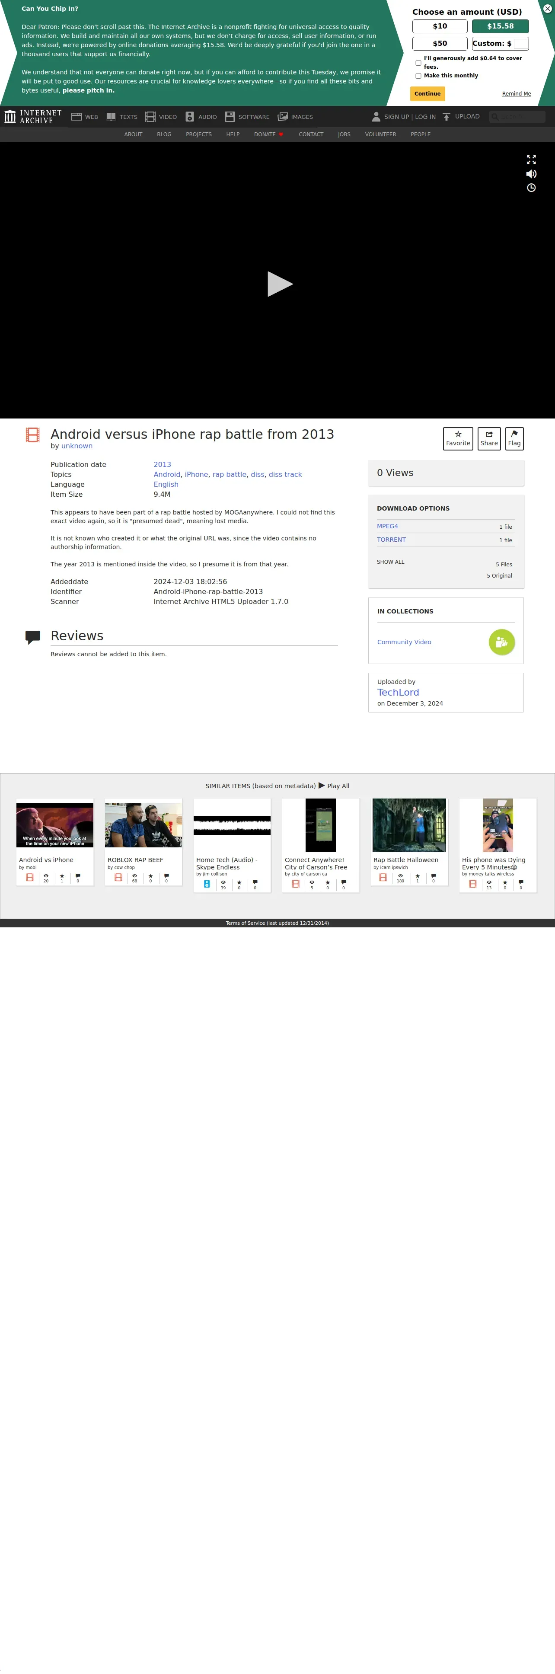This screenshot has height=1674, width=555.
Task: Select the $10 donation amount
Action: 440,26
